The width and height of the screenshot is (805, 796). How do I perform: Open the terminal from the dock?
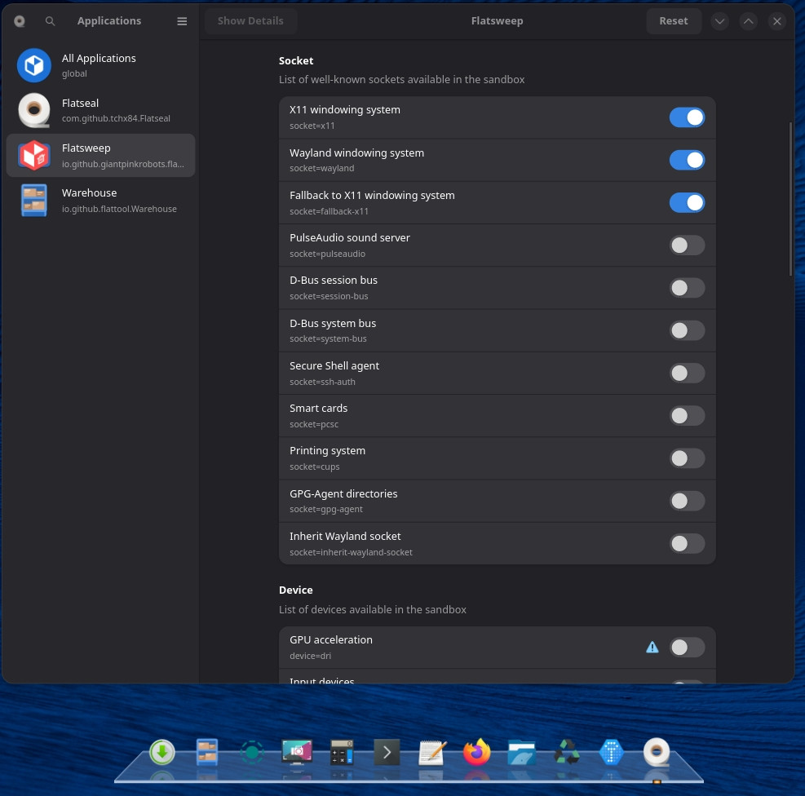pyautogui.click(x=387, y=752)
